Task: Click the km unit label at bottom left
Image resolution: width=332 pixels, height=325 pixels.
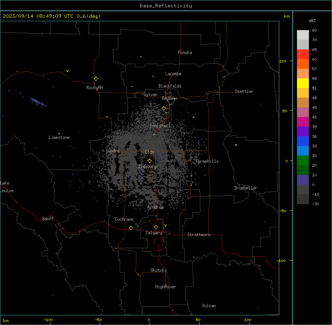Action: tap(6, 320)
